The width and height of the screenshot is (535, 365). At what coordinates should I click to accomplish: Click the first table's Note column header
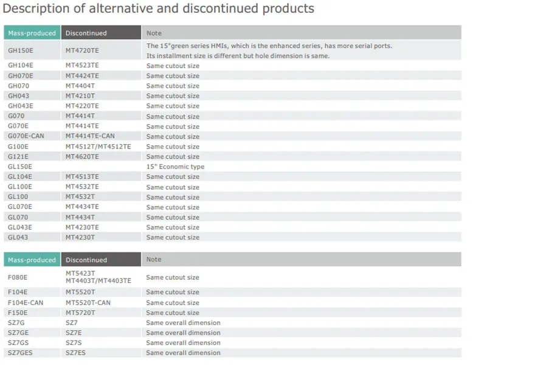tap(154, 33)
